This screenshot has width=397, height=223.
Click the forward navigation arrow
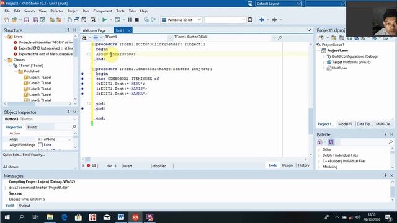point(274,20)
